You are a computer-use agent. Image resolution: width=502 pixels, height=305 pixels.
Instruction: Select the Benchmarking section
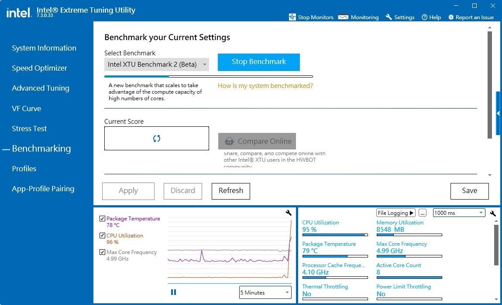41,149
